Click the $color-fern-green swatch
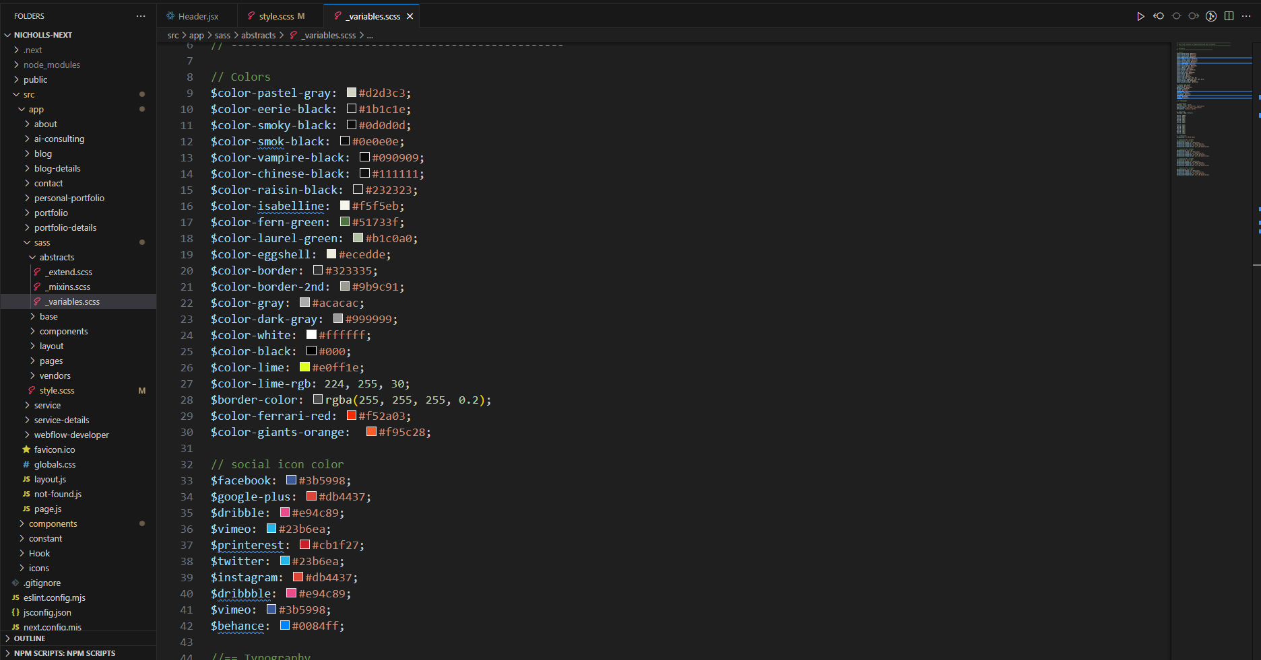1261x660 pixels. (345, 221)
